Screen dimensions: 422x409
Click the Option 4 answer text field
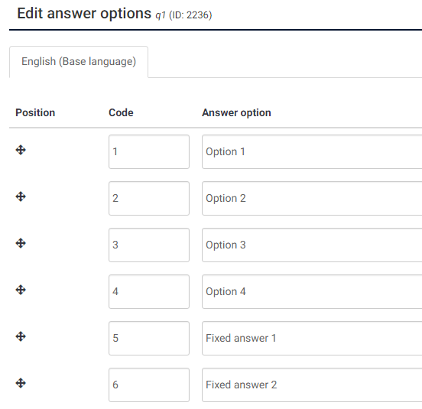click(x=312, y=292)
